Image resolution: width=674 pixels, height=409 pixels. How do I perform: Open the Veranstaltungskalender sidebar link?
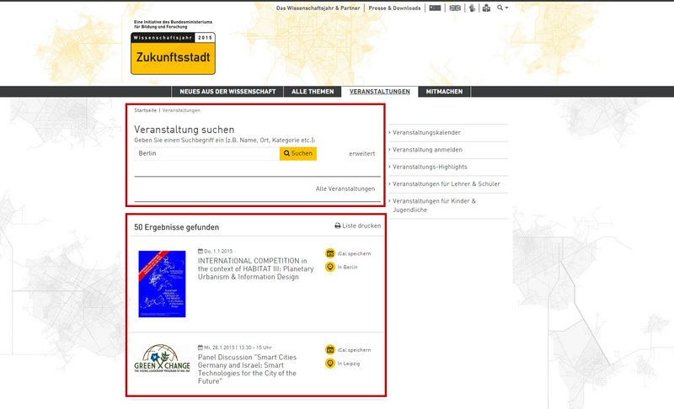tap(431, 133)
